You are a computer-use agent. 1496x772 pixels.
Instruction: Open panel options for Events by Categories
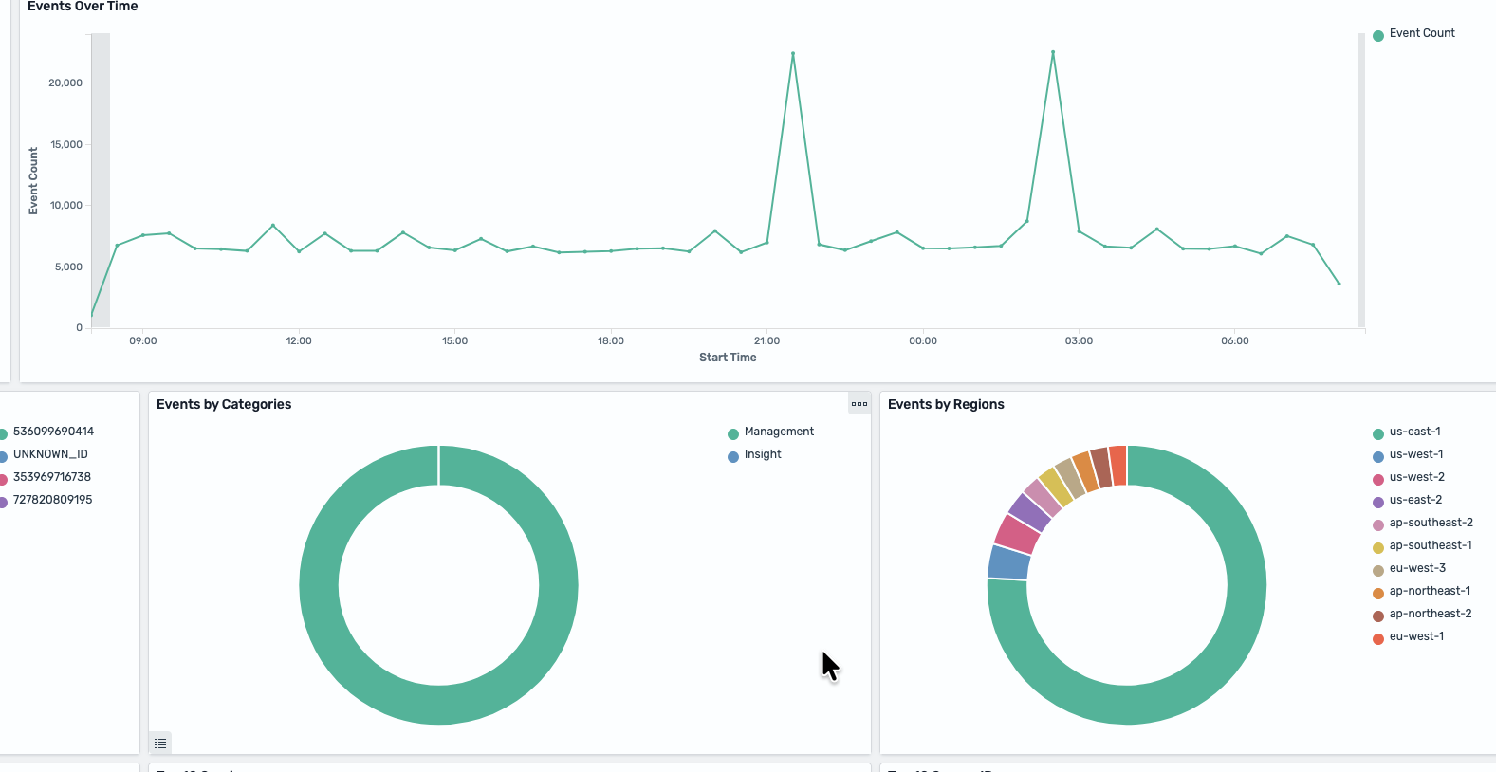859,404
